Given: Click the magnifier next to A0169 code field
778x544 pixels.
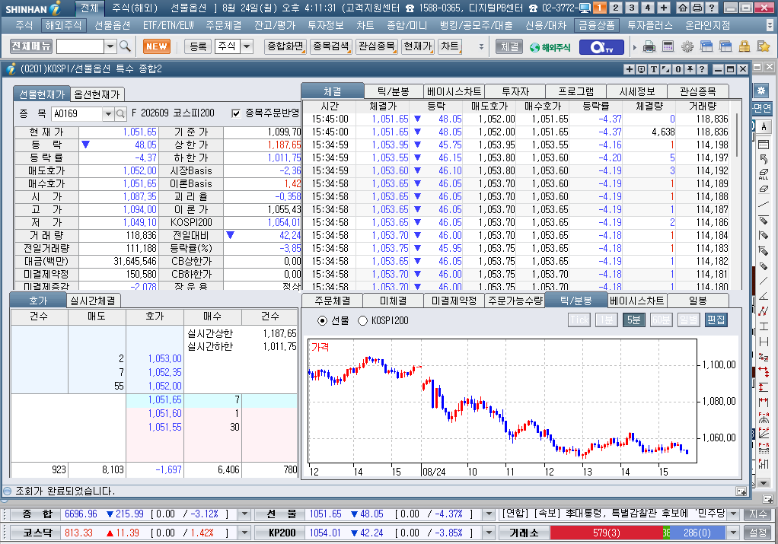Looking at the screenshot, I should click(120, 113).
